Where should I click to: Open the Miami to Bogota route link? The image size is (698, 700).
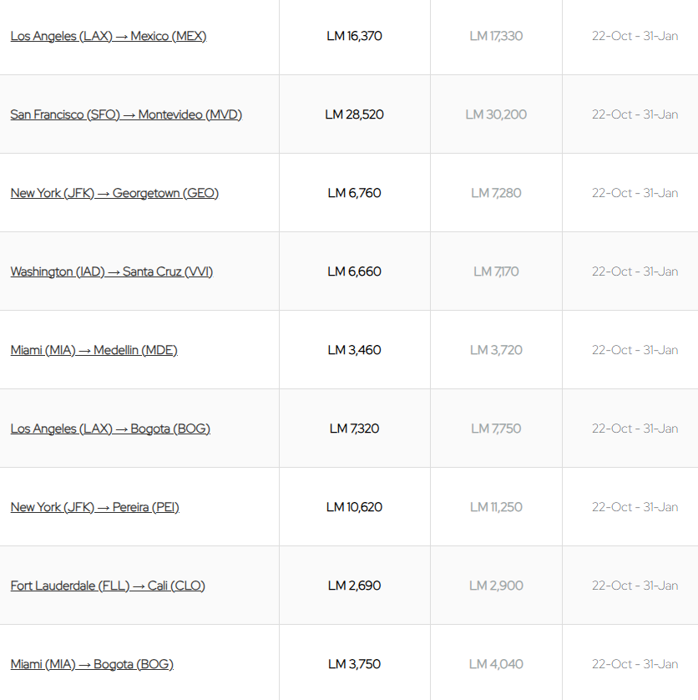tap(92, 664)
